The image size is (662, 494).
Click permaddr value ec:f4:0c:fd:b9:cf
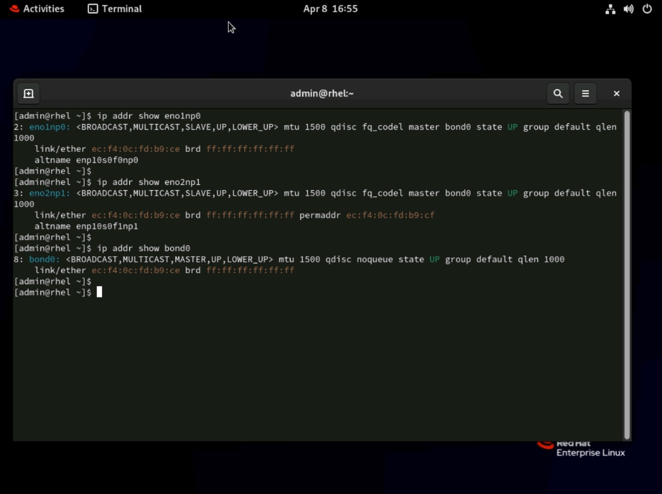pos(390,215)
